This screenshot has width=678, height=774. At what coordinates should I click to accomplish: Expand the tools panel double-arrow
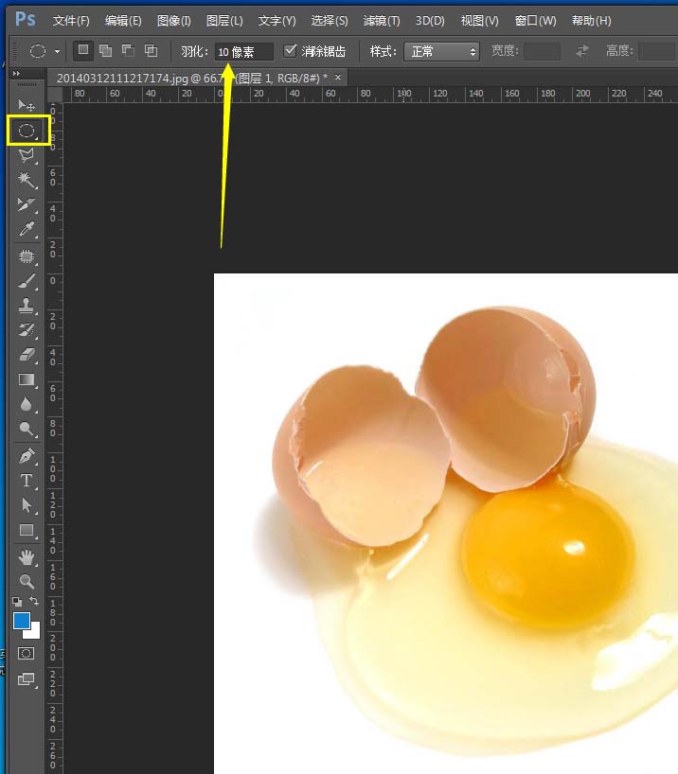coord(17,74)
